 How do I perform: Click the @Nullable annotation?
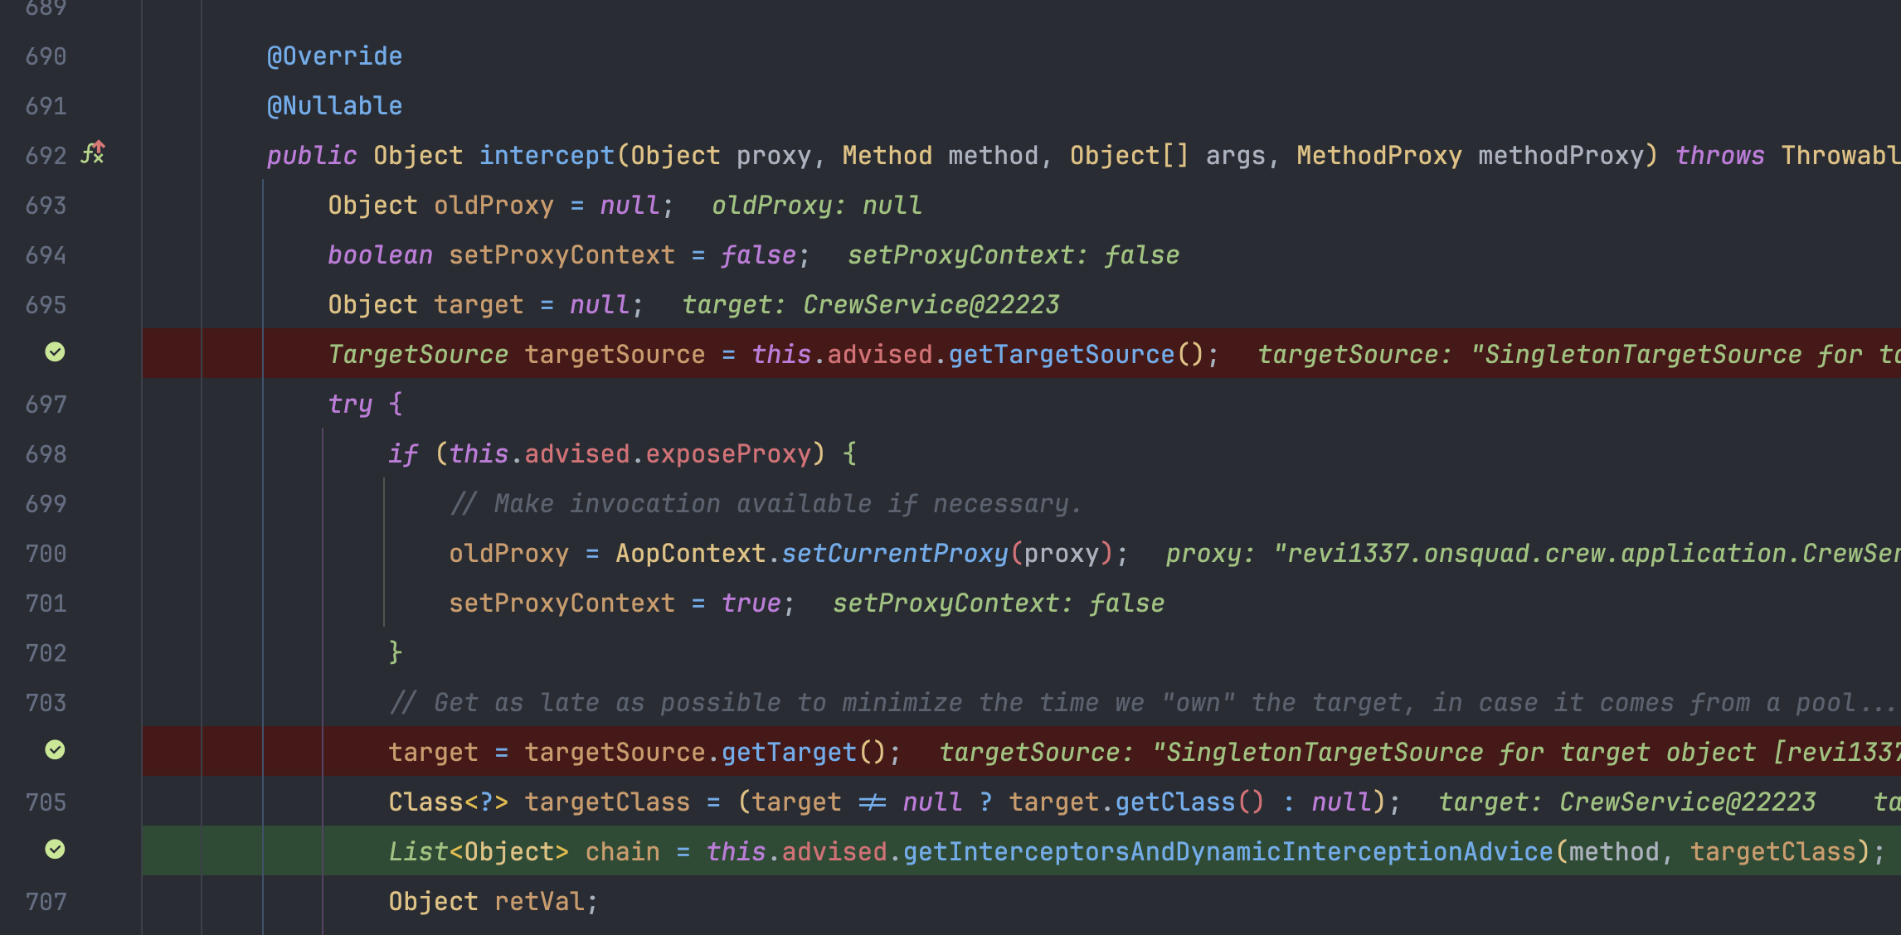pos(334,106)
